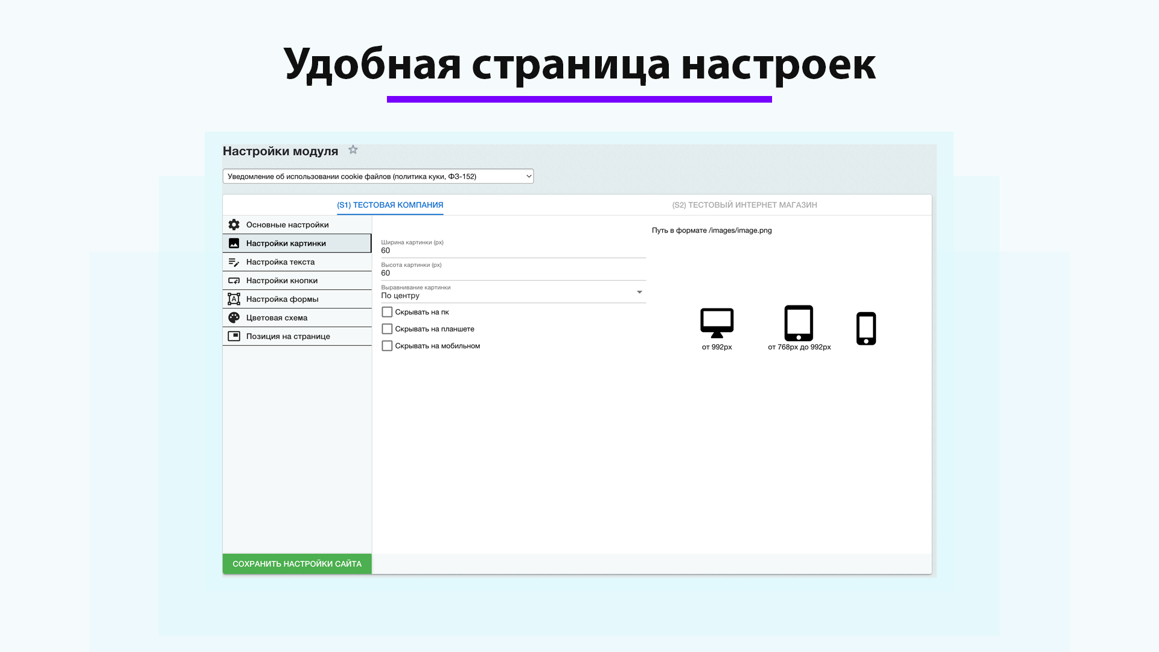1159x652 pixels.
Task: Switch to the (S2) ТЕСТОВЫЙ ИНТЕРНЕТ МАГАЗИН tab
Action: [744, 205]
